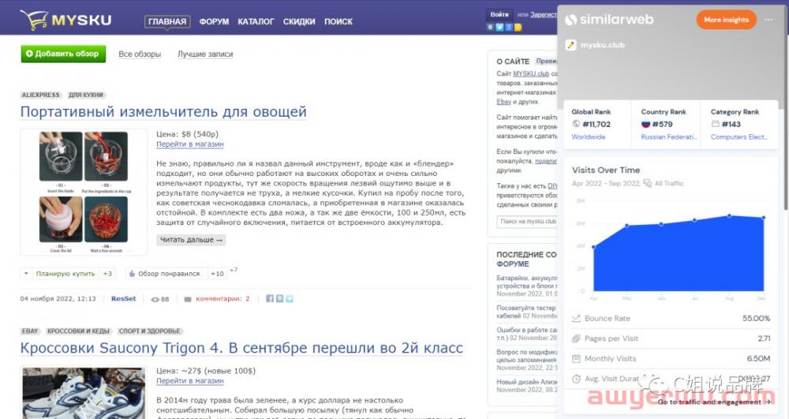
Task: Share chopper review on VK
Action: (x=279, y=298)
